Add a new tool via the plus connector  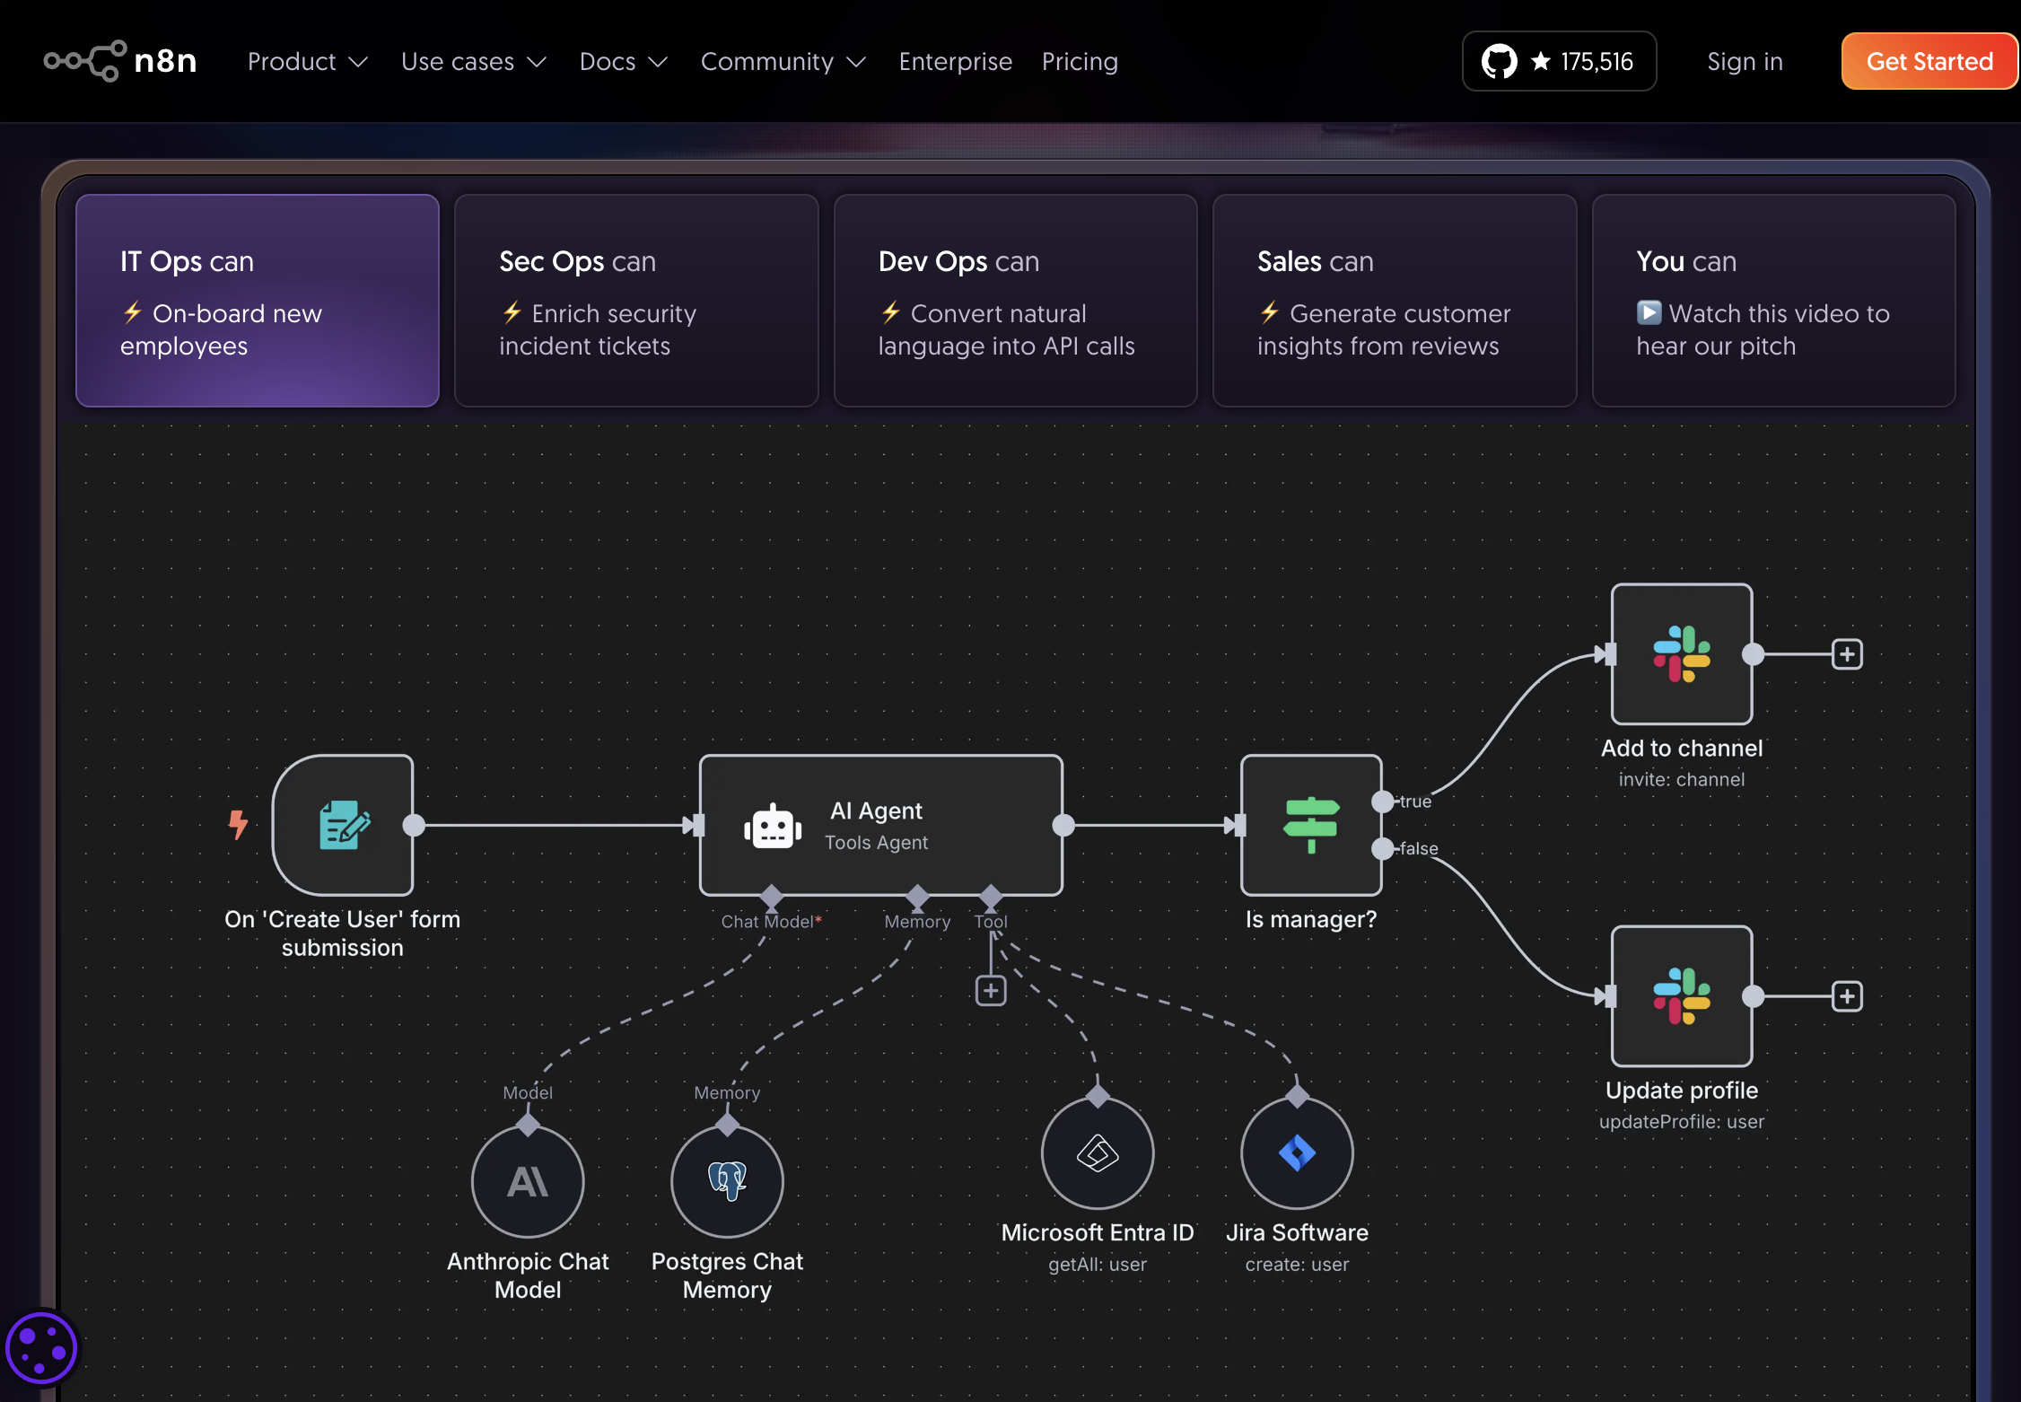(x=991, y=989)
